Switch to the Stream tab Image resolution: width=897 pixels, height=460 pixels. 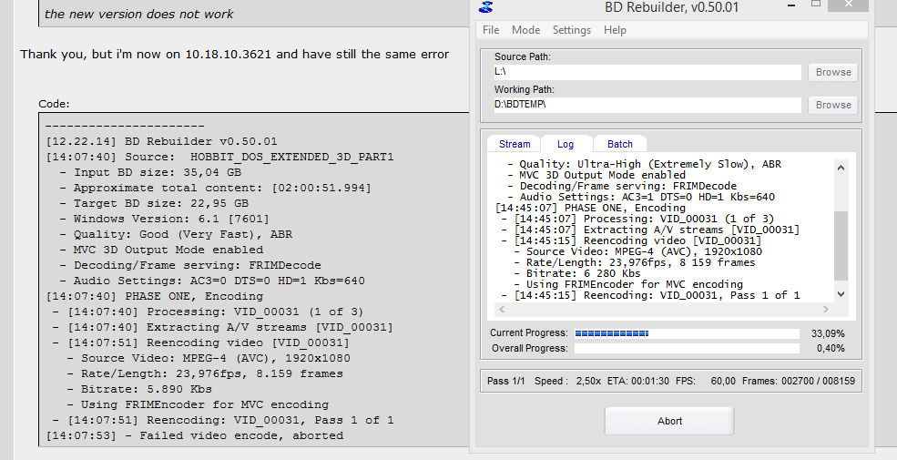tap(515, 144)
